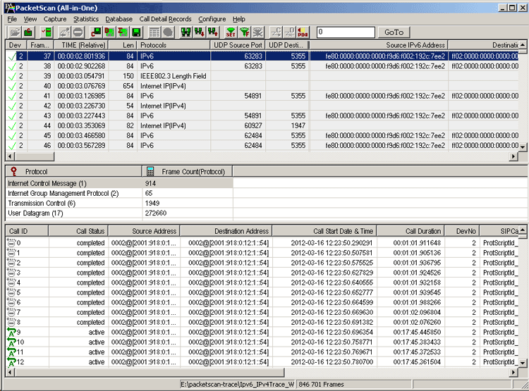Click the greyed starburst filter toolbar icon
This screenshot has height=391, width=529.
(258, 32)
